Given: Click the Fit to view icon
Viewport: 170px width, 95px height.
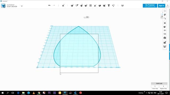Looking at the screenshot, I should [165, 23].
